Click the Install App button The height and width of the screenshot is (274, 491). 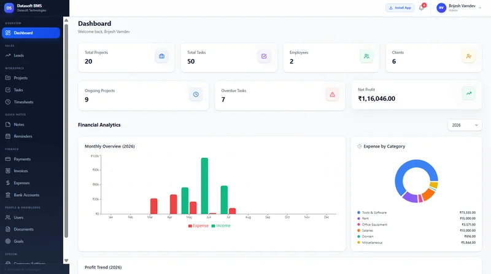pos(400,8)
